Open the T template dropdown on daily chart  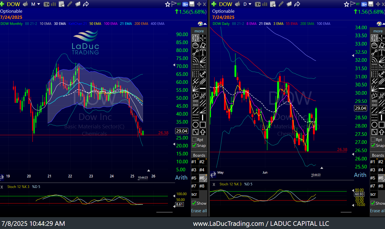[257, 4]
